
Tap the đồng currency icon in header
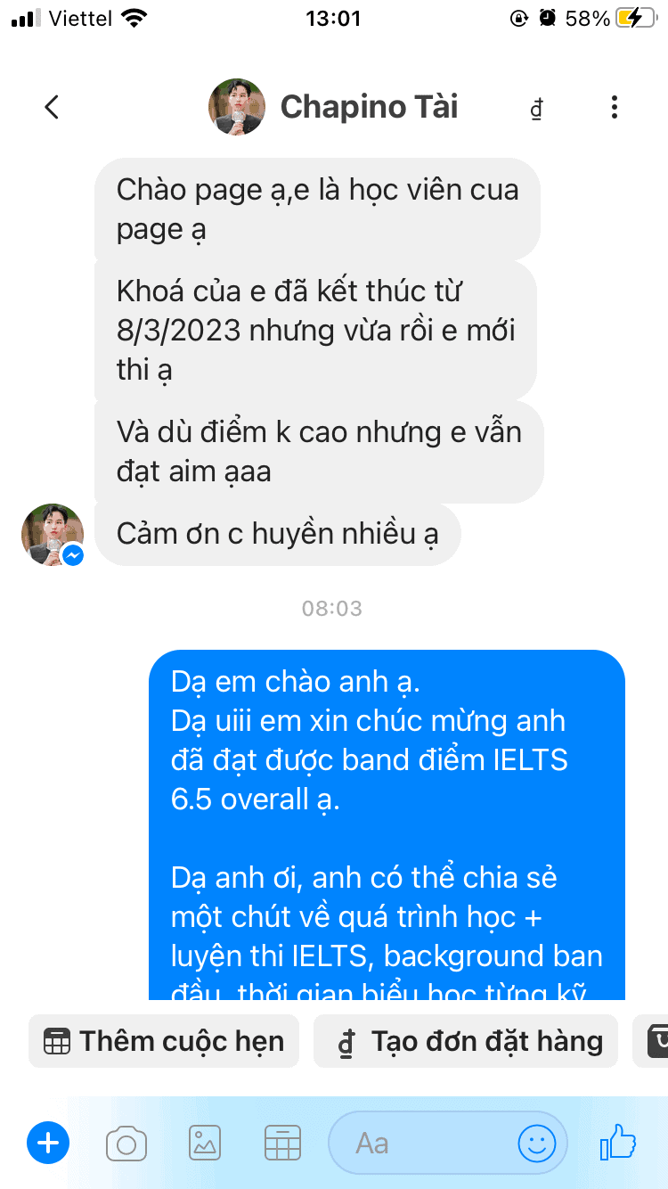[x=536, y=109]
